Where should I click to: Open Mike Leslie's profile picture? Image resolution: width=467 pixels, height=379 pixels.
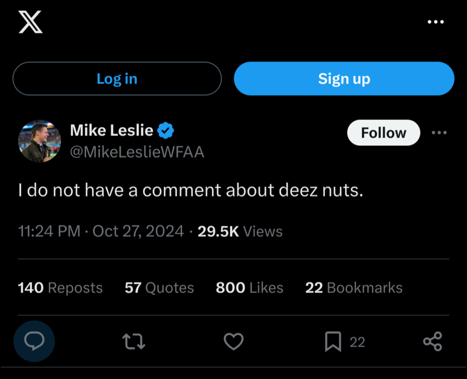39,140
